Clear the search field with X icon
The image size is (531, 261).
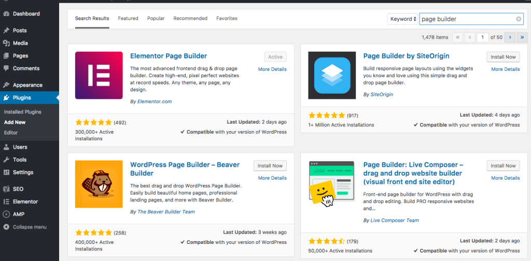(x=519, y=19)
